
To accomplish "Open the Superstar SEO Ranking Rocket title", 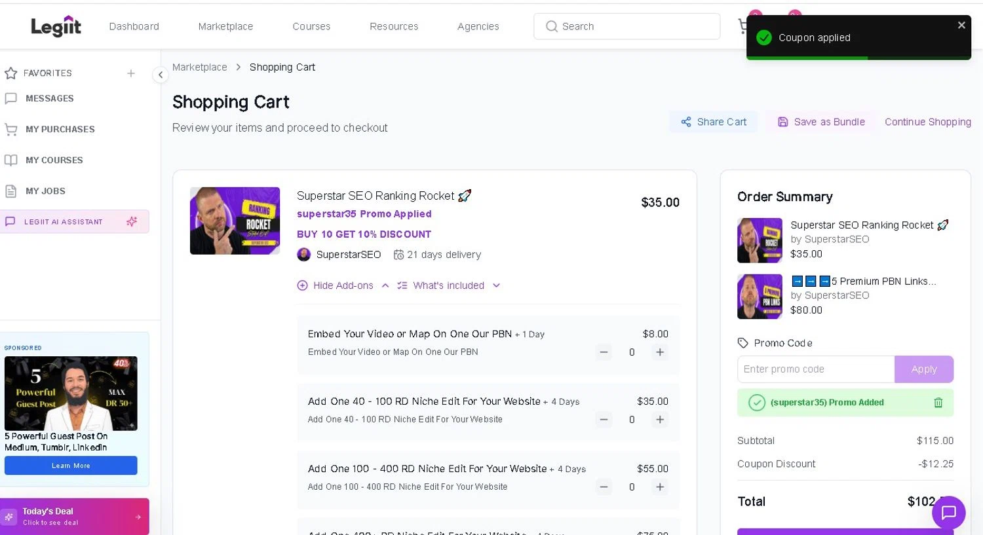I will (384, 196).
